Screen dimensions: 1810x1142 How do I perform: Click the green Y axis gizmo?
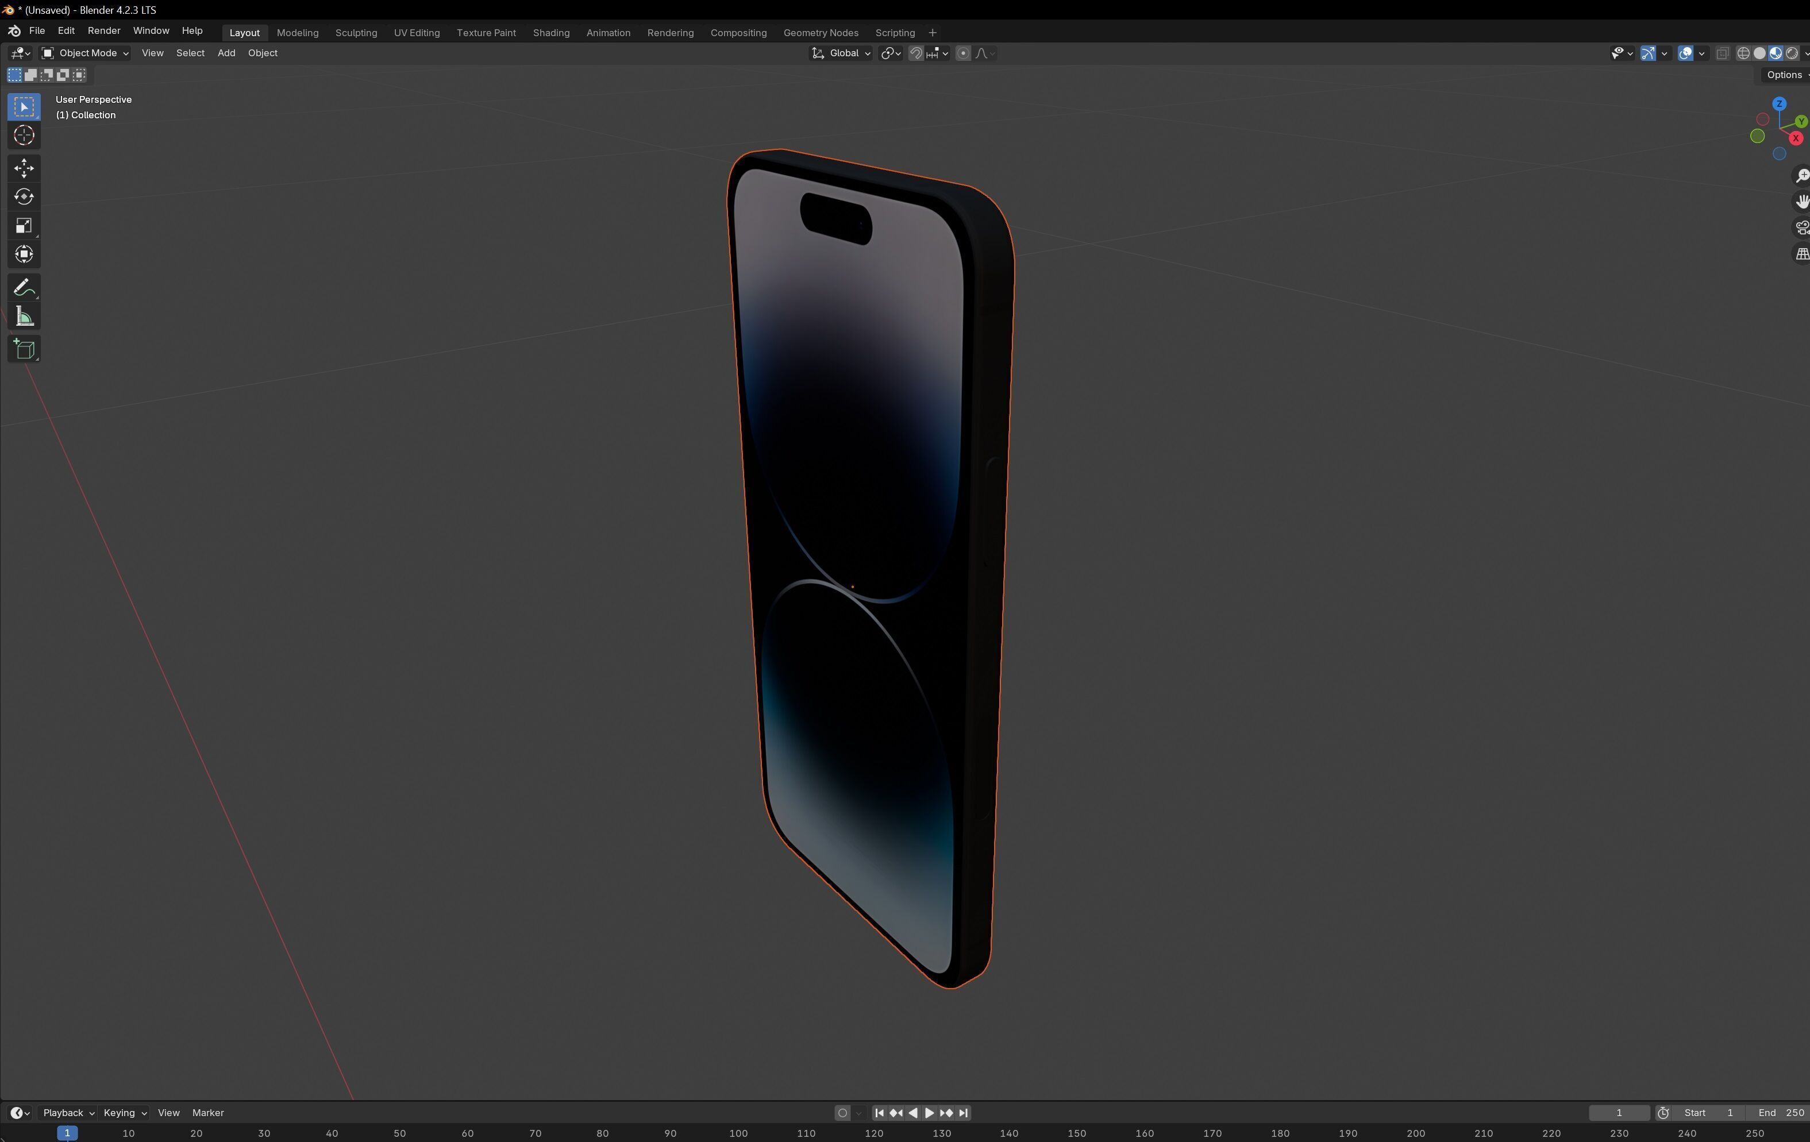[1801, 121]
